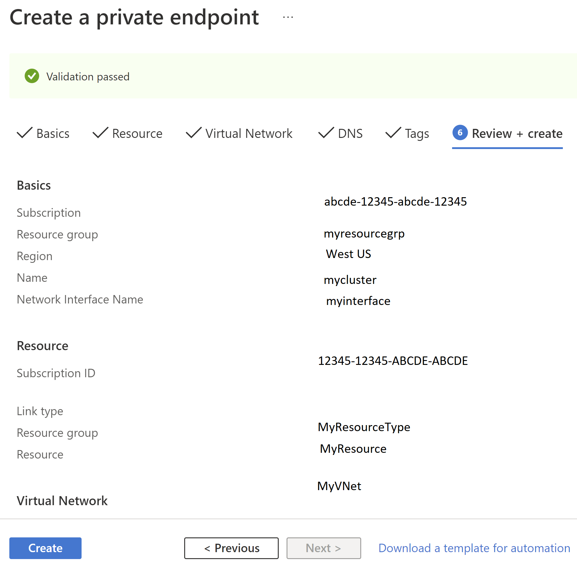The width and height of the screenshot is (577, 569).
Task: Click the Create button
Action: pos(45,548)
